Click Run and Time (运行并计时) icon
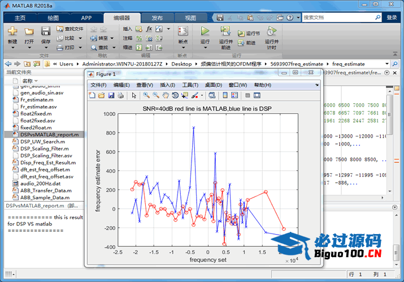 coord(271,31)
